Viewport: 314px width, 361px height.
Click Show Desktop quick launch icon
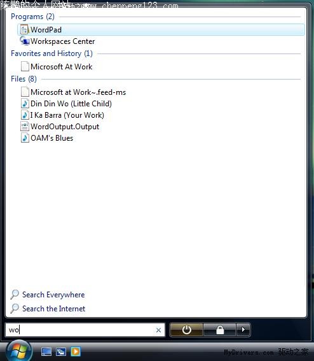click(x=46, y=351)
